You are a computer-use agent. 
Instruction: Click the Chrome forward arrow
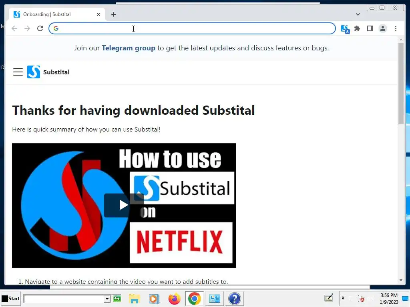(27, 28)
